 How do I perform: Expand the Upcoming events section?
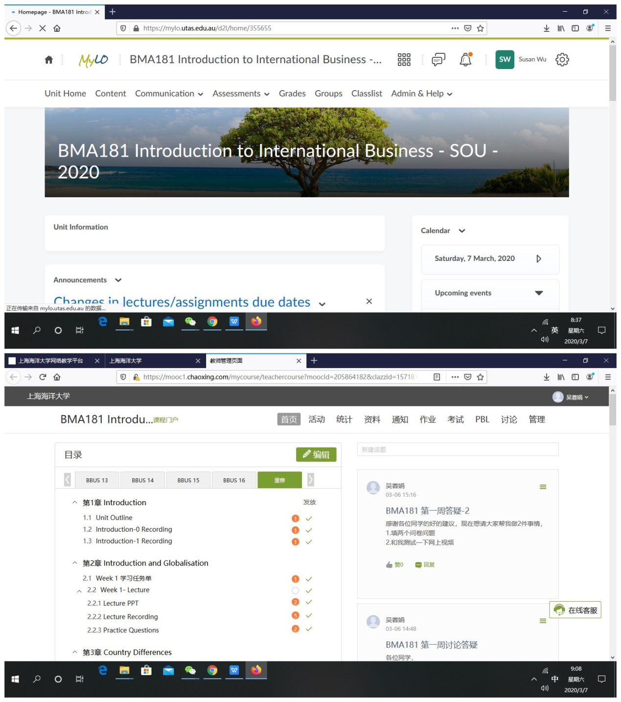pos(538,293)
